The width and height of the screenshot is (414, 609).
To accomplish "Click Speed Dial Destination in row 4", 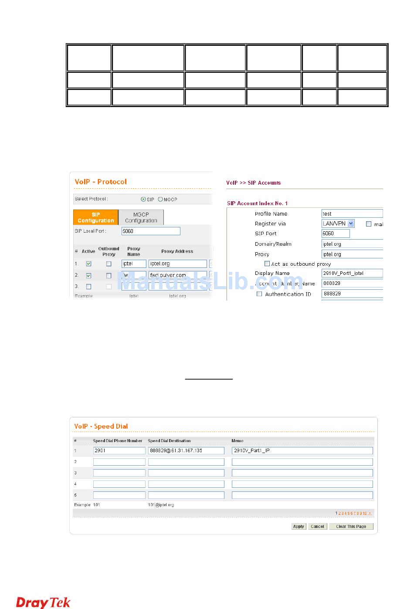I will tap(186, 484).
